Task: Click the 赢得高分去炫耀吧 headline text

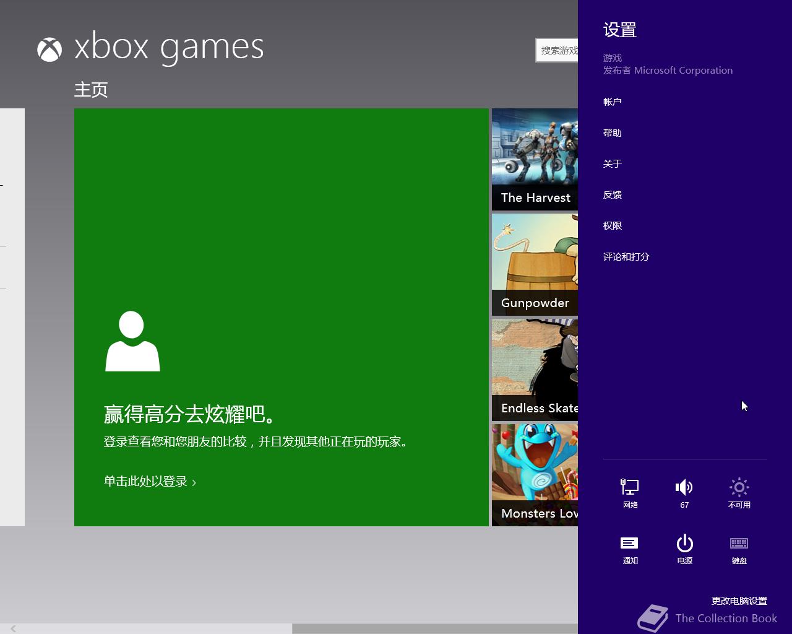Action: (189, 414)
